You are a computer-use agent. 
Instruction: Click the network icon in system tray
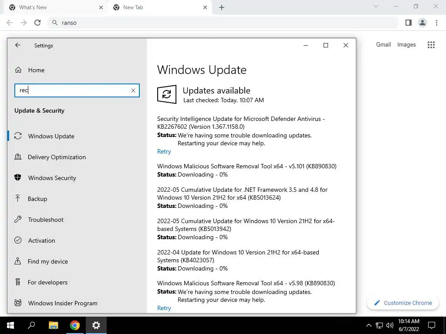click(379, 325)
